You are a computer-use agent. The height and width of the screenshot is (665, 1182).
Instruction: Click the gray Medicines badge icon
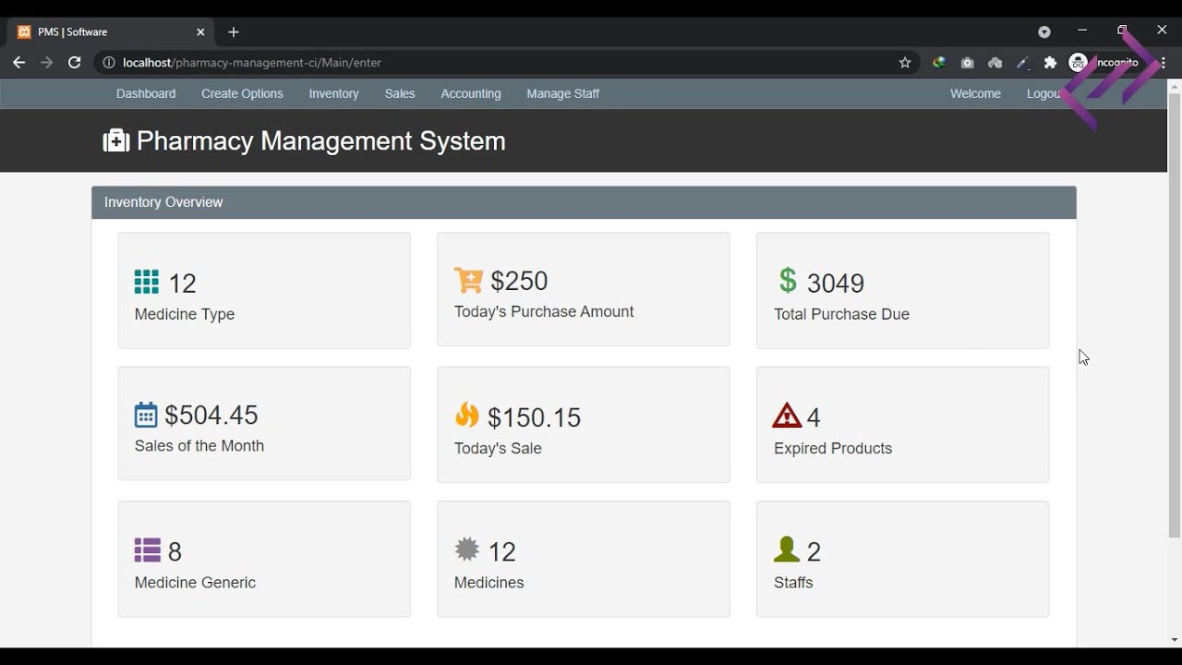467,550
